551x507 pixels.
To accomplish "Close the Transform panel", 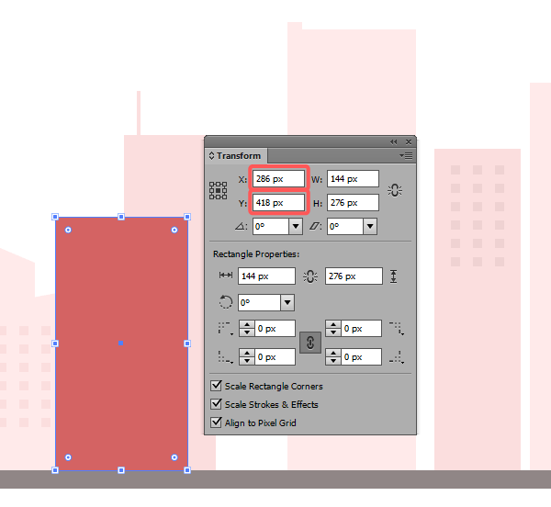I will point(409,142).
